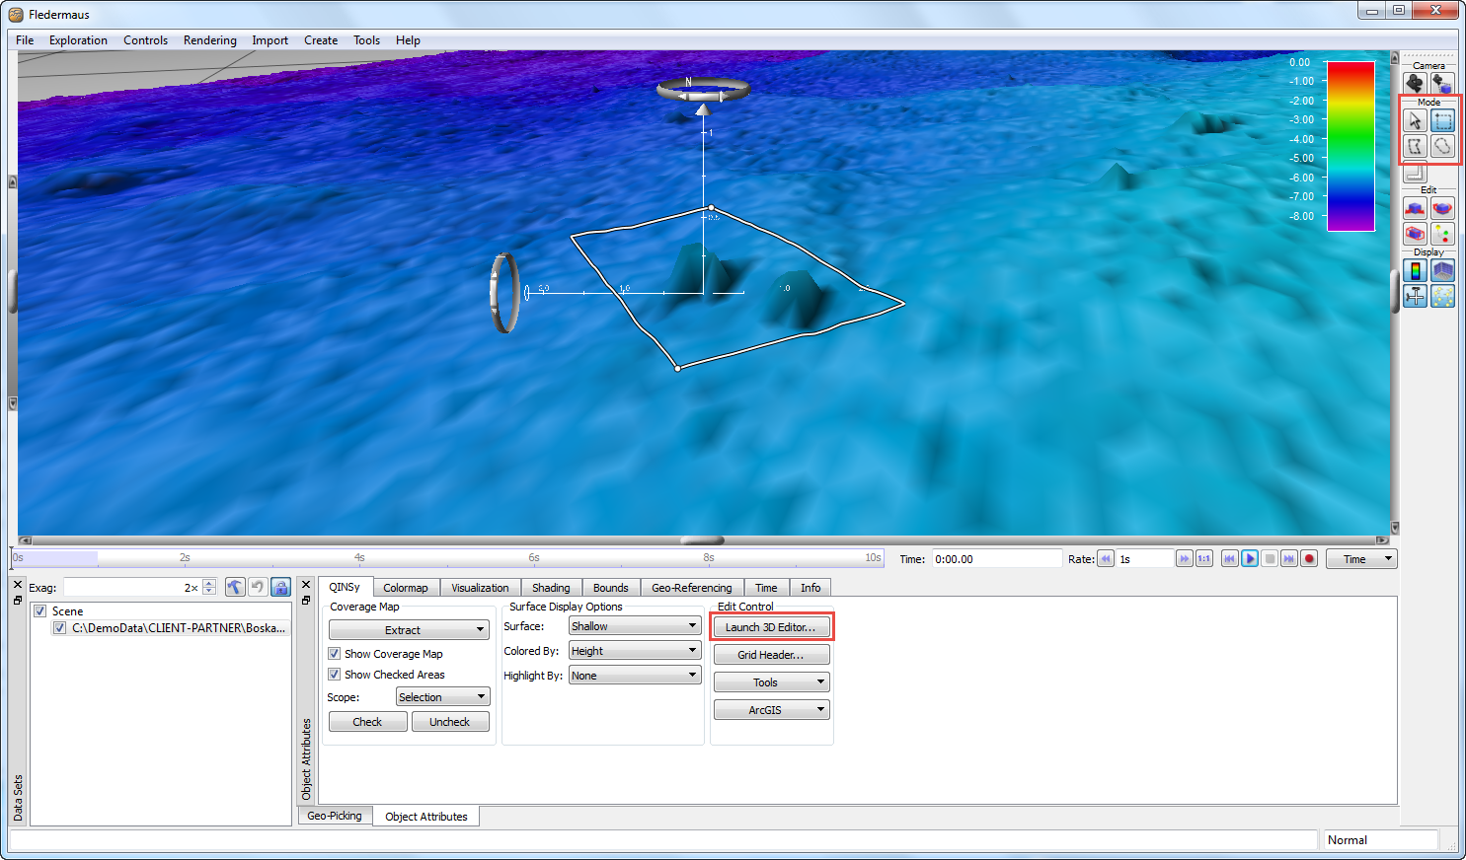This screenshot has width=1466, height=860.
Task: Switch to the Colormap tab
Action: (405, 588)
